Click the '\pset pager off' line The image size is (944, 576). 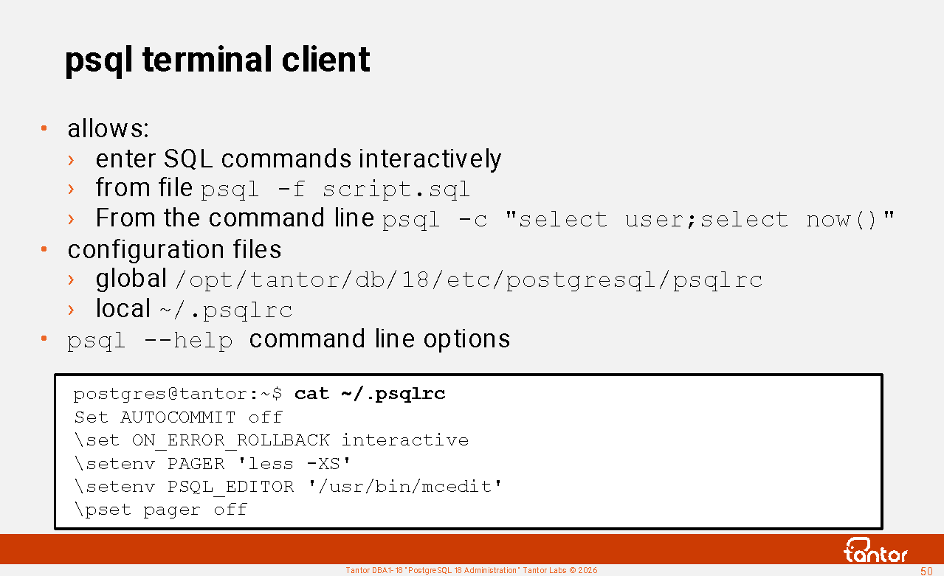pos(160,510)
